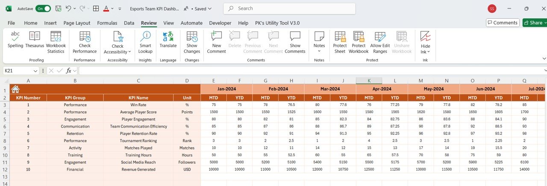Select the Team Communication Efficiency cell
This screenshot has width=547, height=186.
(x=138, y=126)
